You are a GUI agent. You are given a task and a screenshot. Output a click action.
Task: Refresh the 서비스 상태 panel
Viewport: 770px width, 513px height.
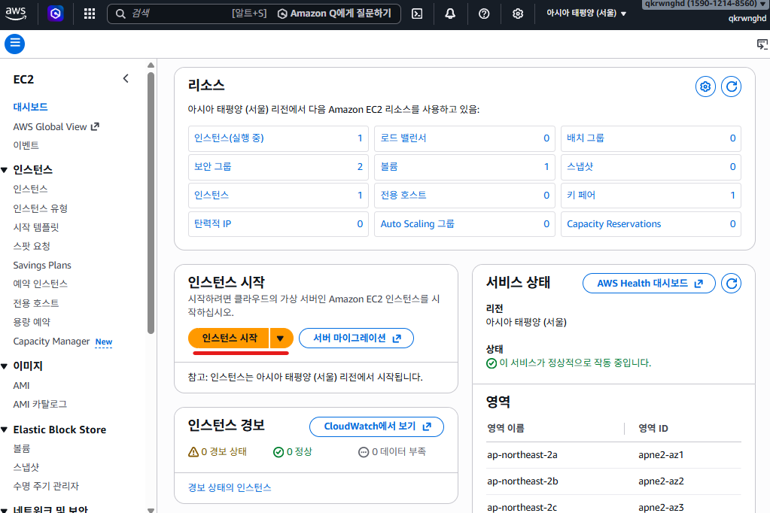pos(731,284)
